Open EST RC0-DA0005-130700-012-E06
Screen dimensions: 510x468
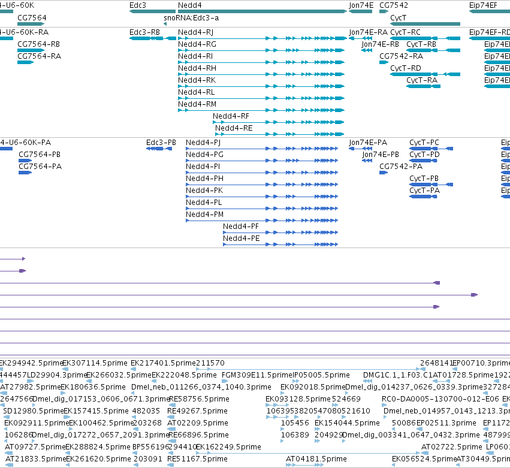click(440, 399)
